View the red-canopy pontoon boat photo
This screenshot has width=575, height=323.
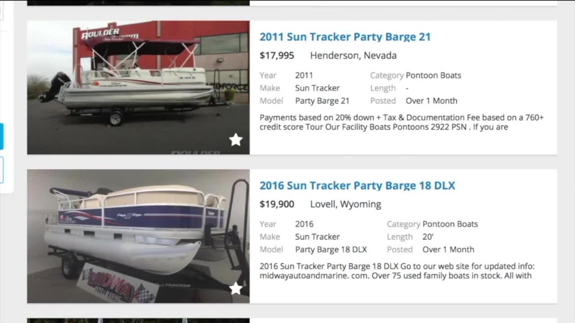pos(138,87)
